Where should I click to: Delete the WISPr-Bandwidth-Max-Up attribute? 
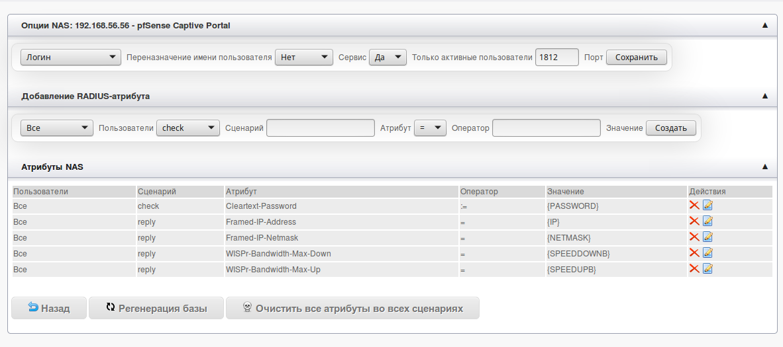point(694,269)
